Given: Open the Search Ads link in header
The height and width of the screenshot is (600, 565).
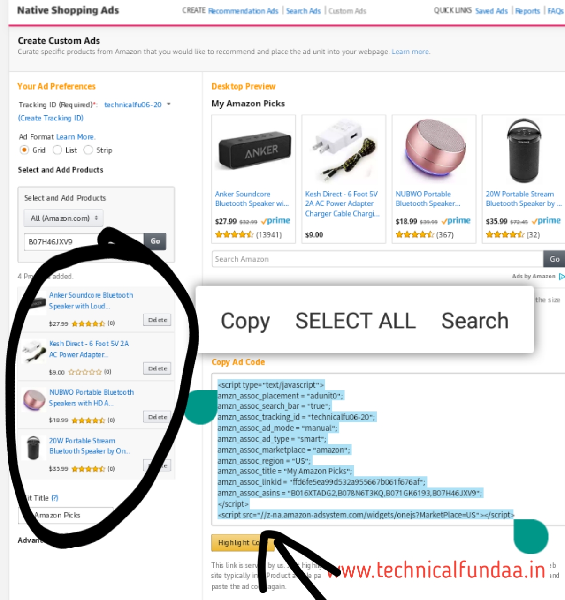Looking at the screenshot, I should pyautogui.click(x=303, y=11).
